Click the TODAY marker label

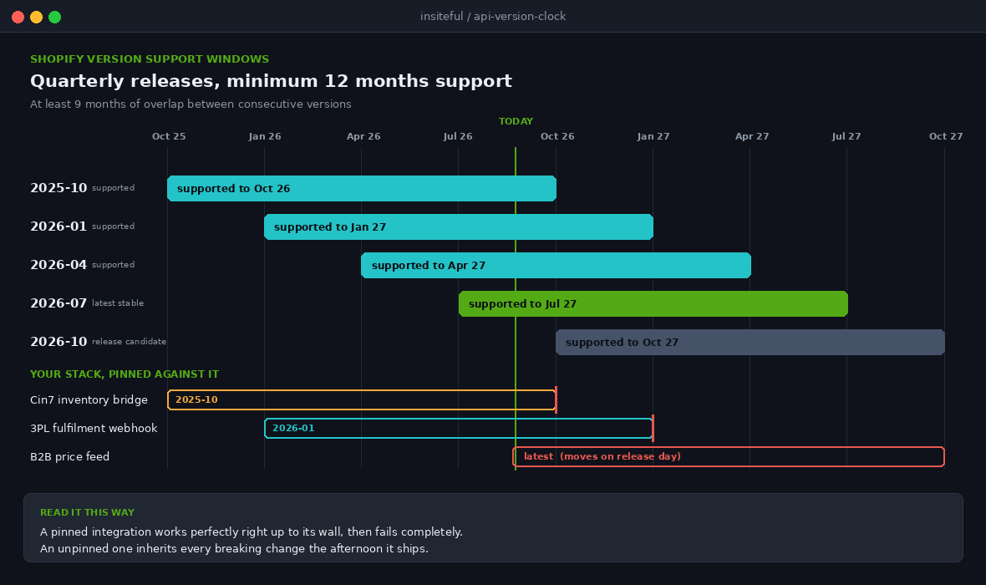coord(516,121)
